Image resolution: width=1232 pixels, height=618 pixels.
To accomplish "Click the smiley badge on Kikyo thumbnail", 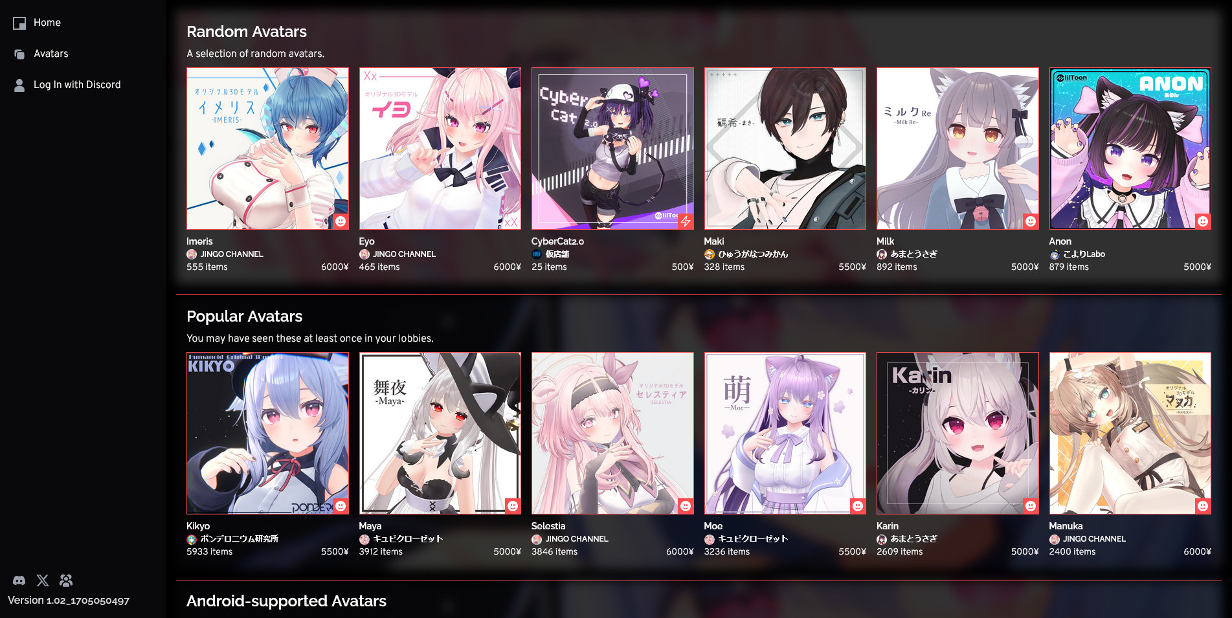I will pos(341,506).
